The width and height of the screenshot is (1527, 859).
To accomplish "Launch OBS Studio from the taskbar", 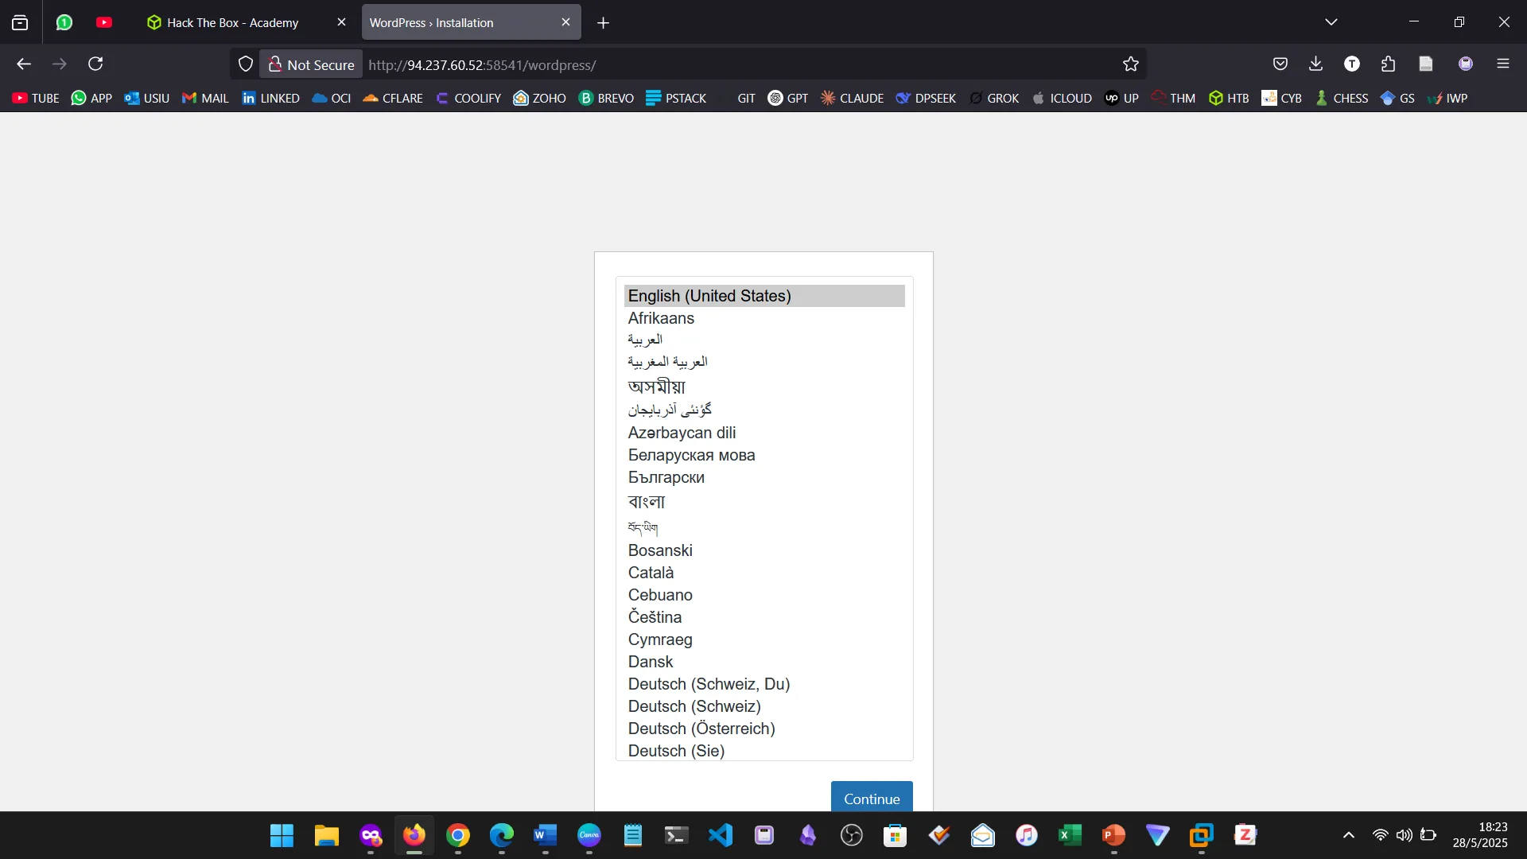I will coord(851,835).
